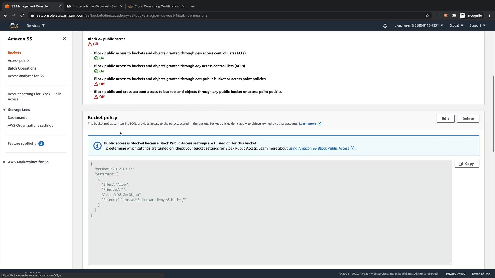495x278 pixels.
Task: Click the info icon in blue alert
Action: point(97,146)
